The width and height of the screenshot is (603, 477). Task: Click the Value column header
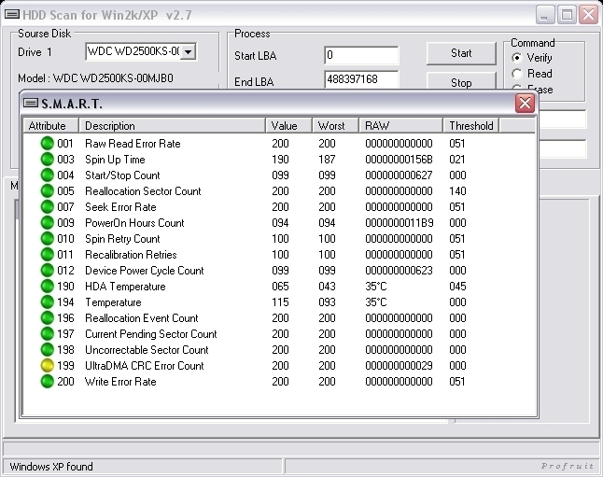tap(288, 126)
